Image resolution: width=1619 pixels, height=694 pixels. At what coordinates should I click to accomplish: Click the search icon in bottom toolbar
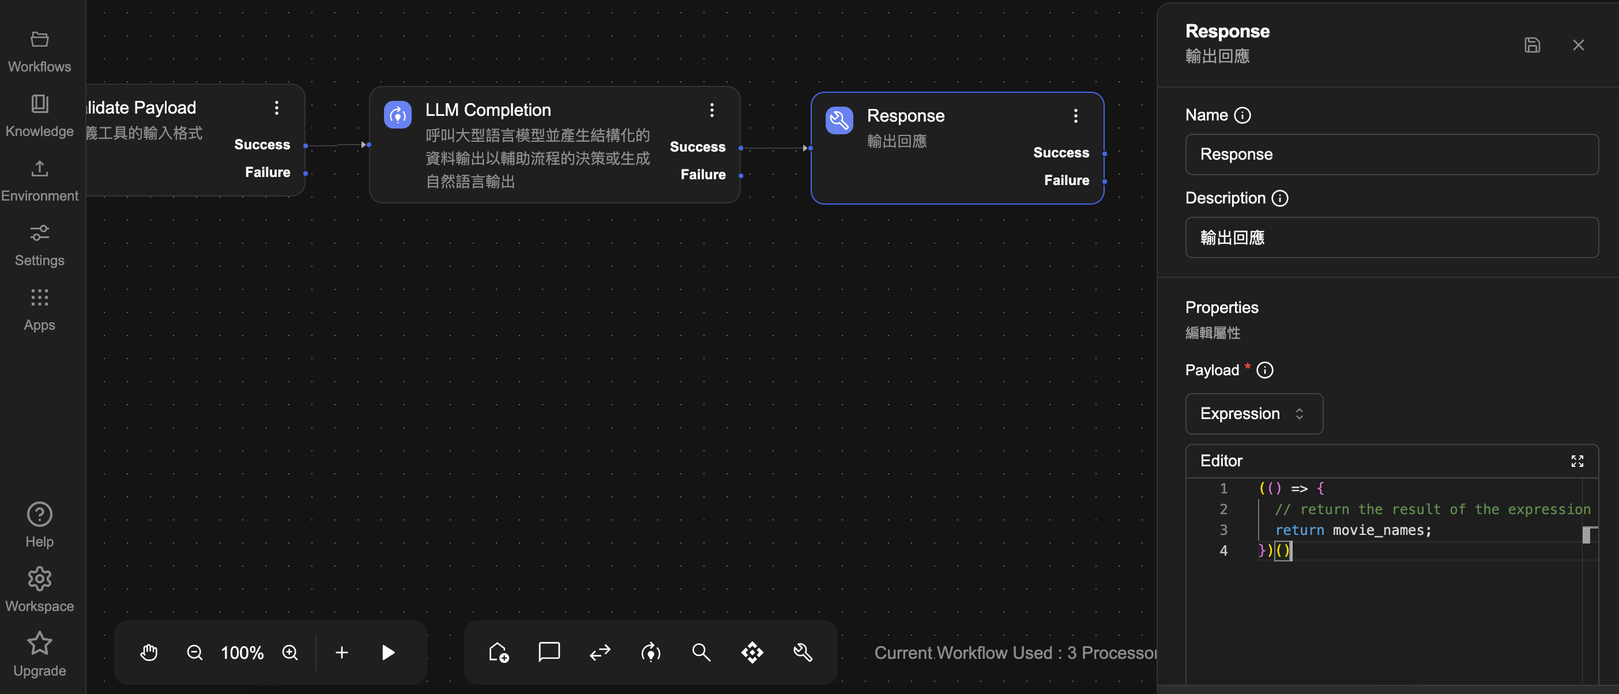pos(701,652)
